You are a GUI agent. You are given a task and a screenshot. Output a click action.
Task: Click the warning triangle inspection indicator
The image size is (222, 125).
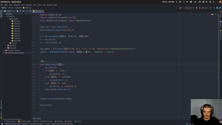pos(212,14)
